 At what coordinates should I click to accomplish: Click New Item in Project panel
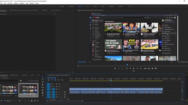35,101
